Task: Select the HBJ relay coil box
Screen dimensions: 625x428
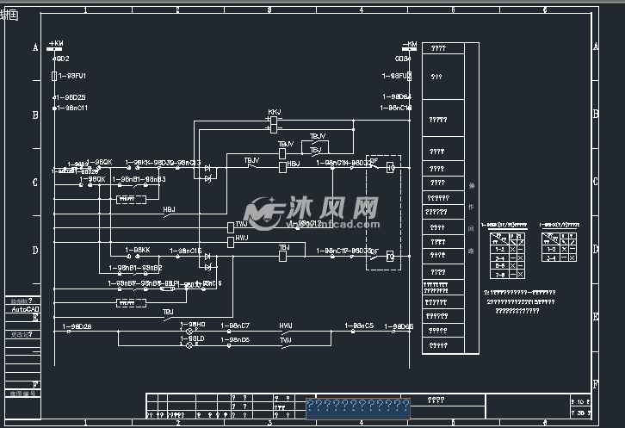Action: (282, 168)
